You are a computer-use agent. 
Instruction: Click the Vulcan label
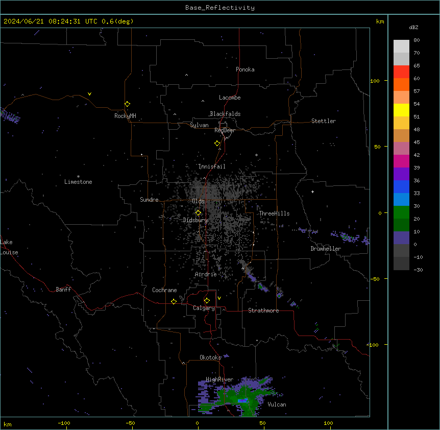point(277,404)
